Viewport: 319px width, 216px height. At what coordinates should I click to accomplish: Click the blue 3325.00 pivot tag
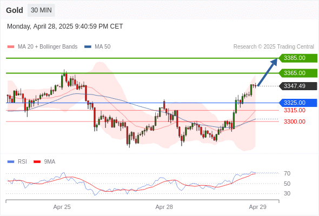298,103
